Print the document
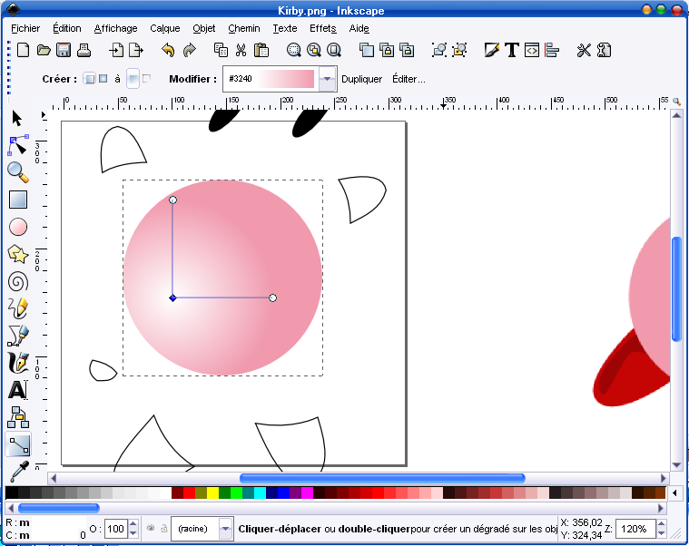689x546 pixels. [84, 50]
